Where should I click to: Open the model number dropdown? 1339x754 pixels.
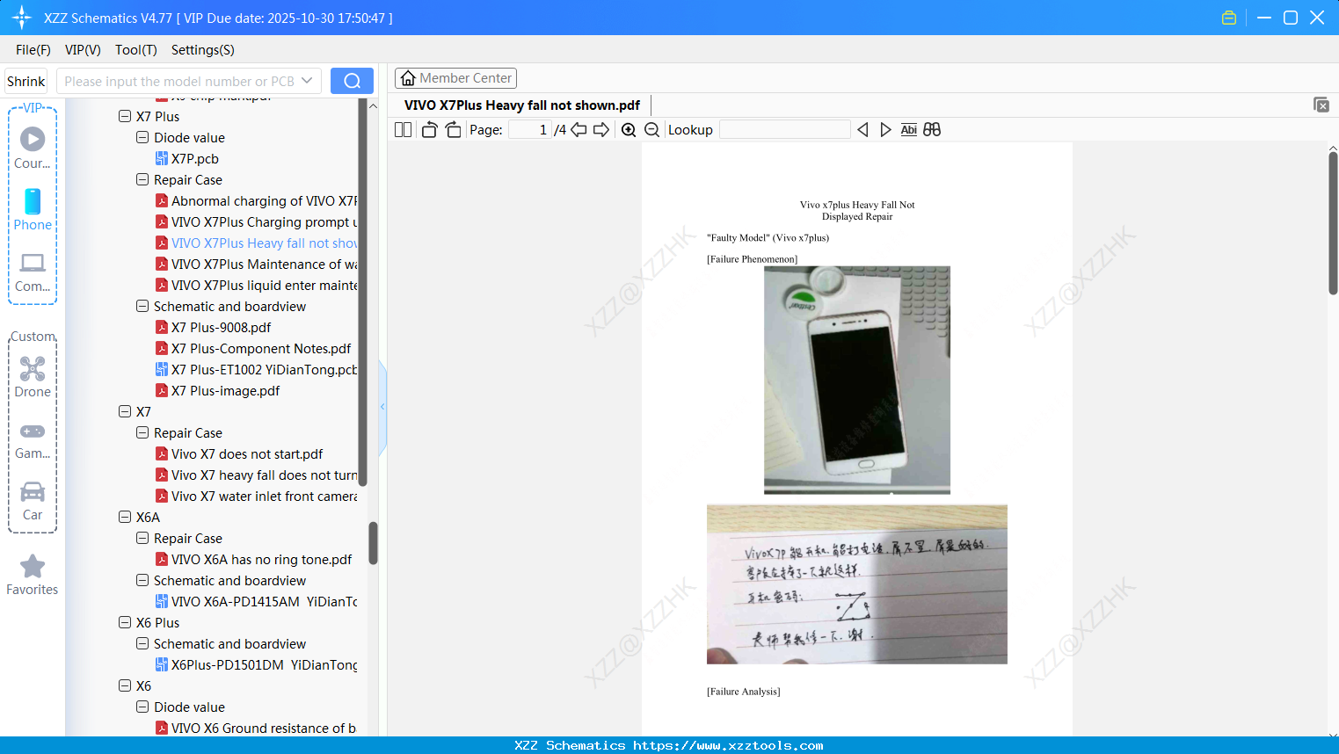(x=309, y=80)
